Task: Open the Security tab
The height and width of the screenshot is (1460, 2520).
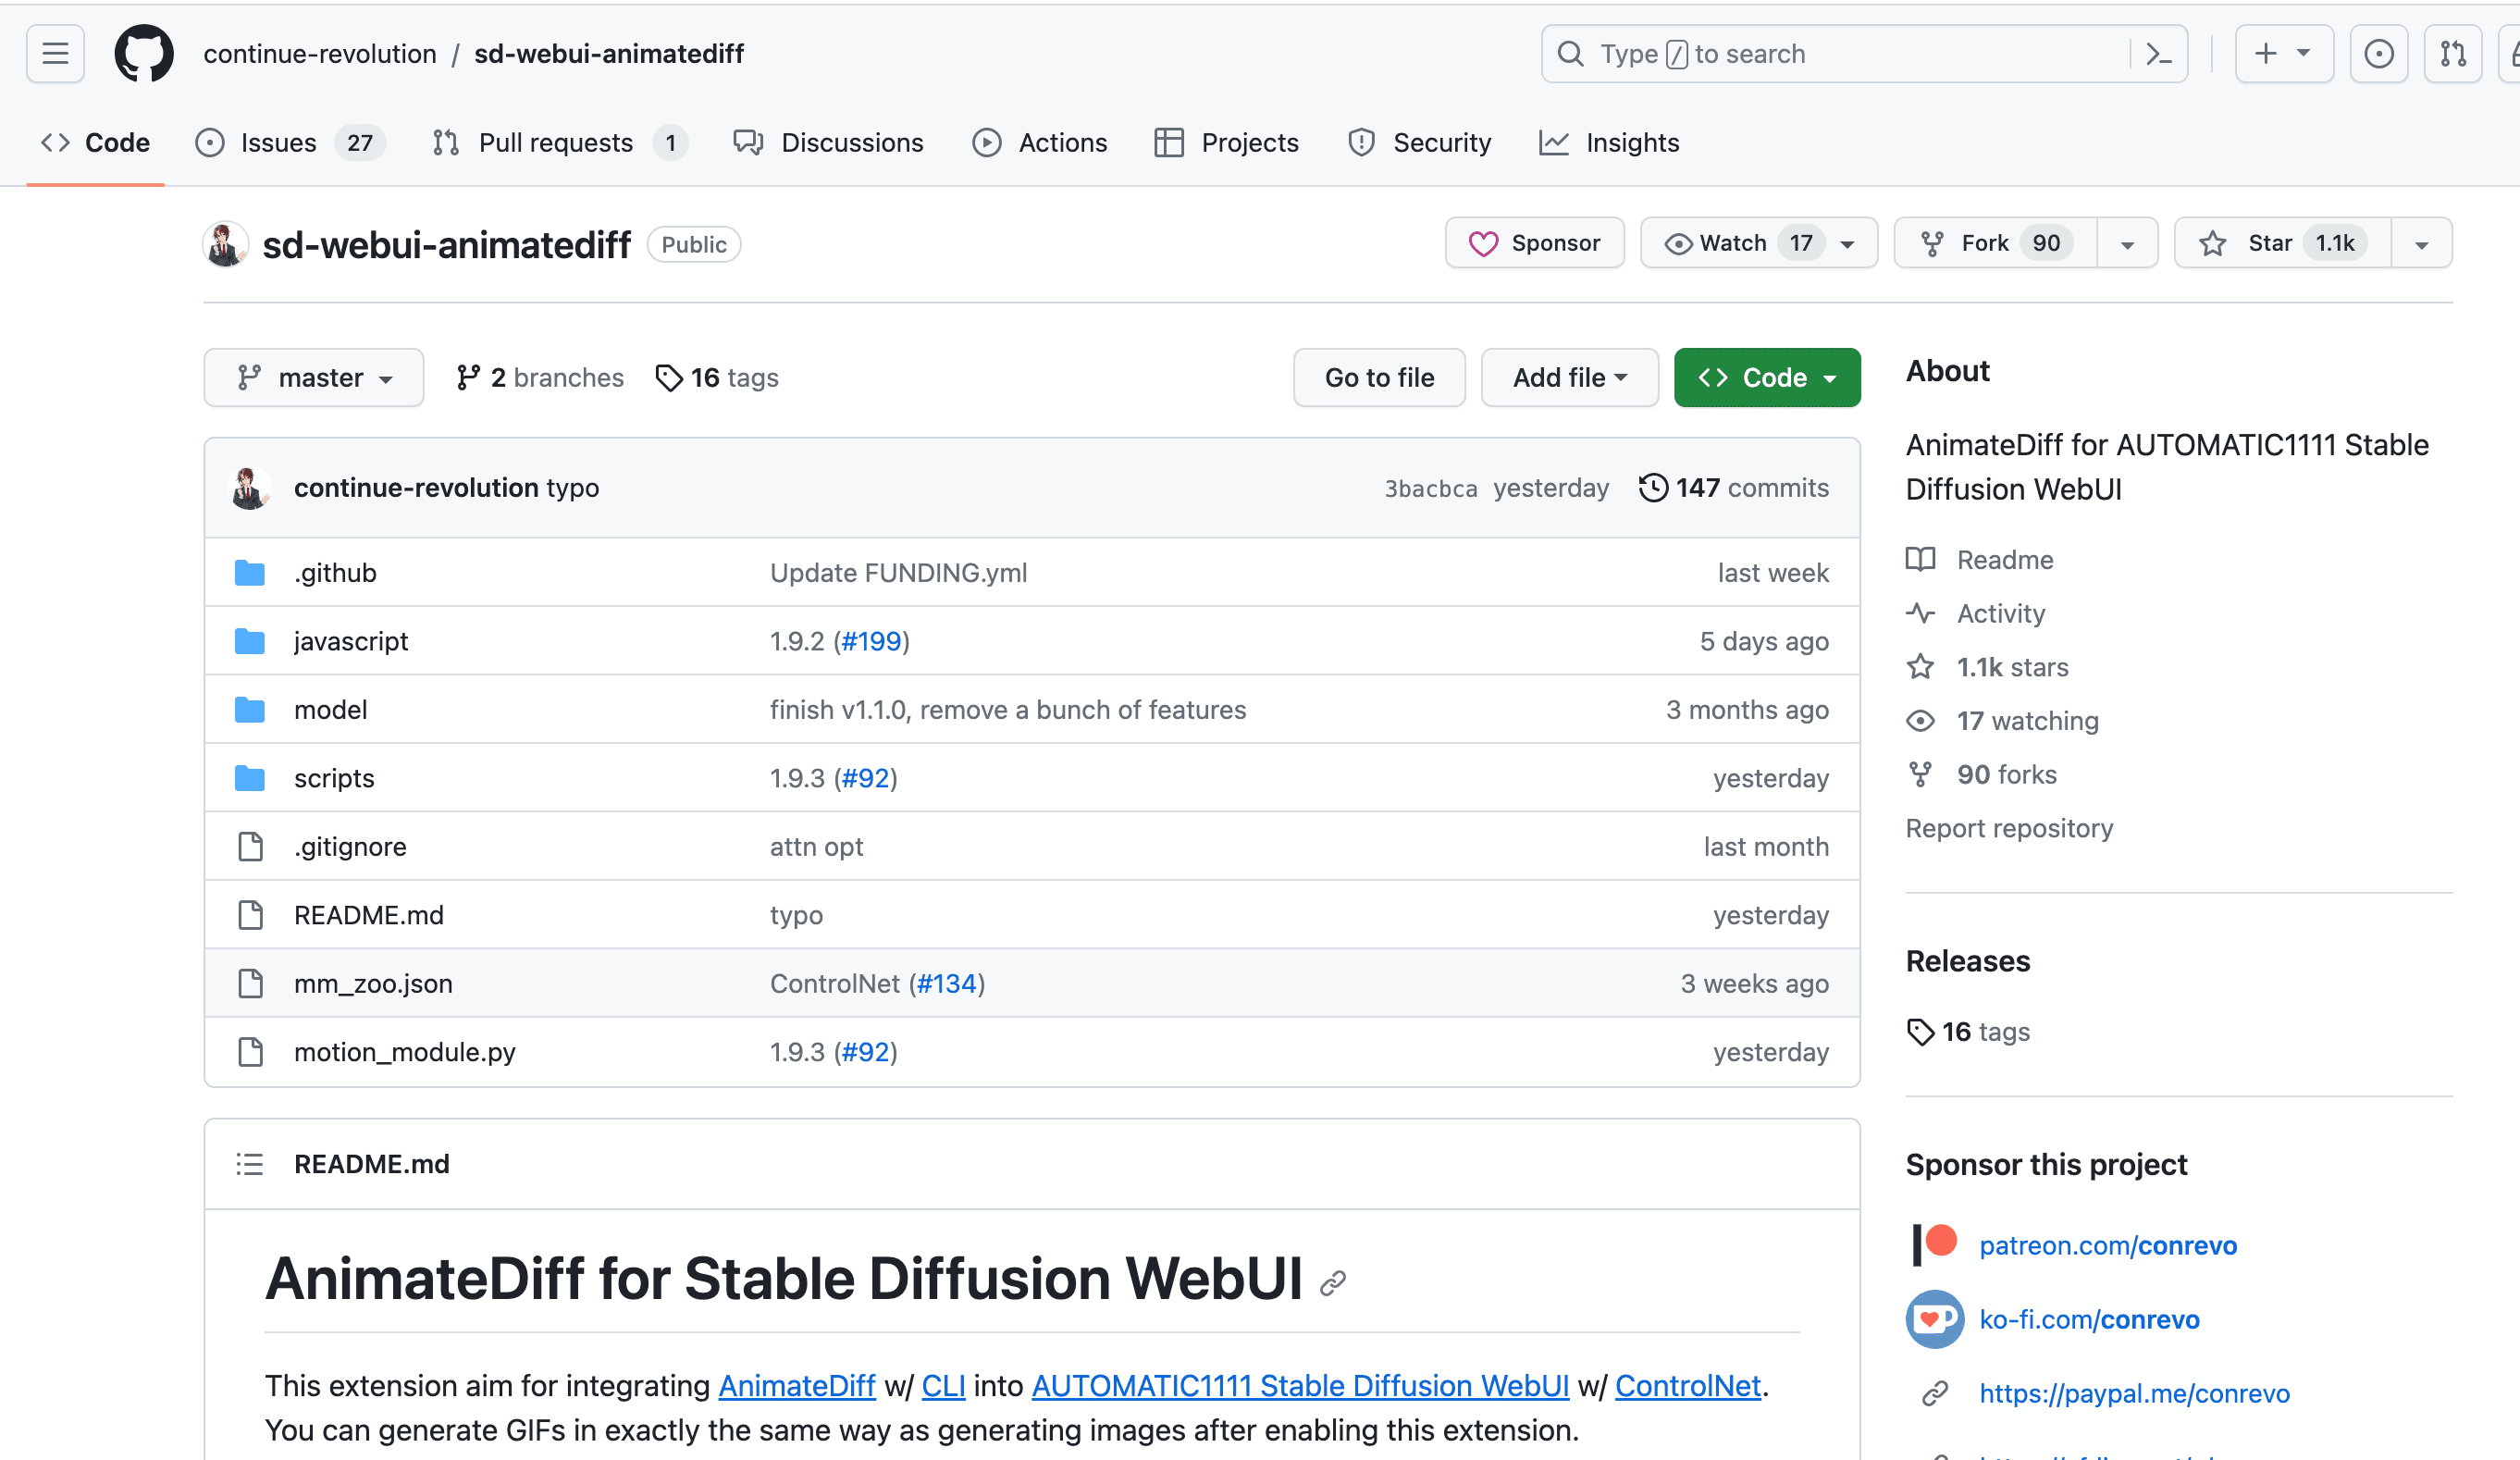Action: [1419, 143]
